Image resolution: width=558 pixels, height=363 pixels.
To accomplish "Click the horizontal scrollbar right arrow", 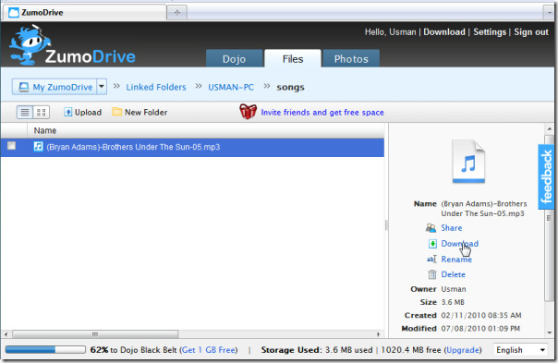I will [x=378, y=334].
